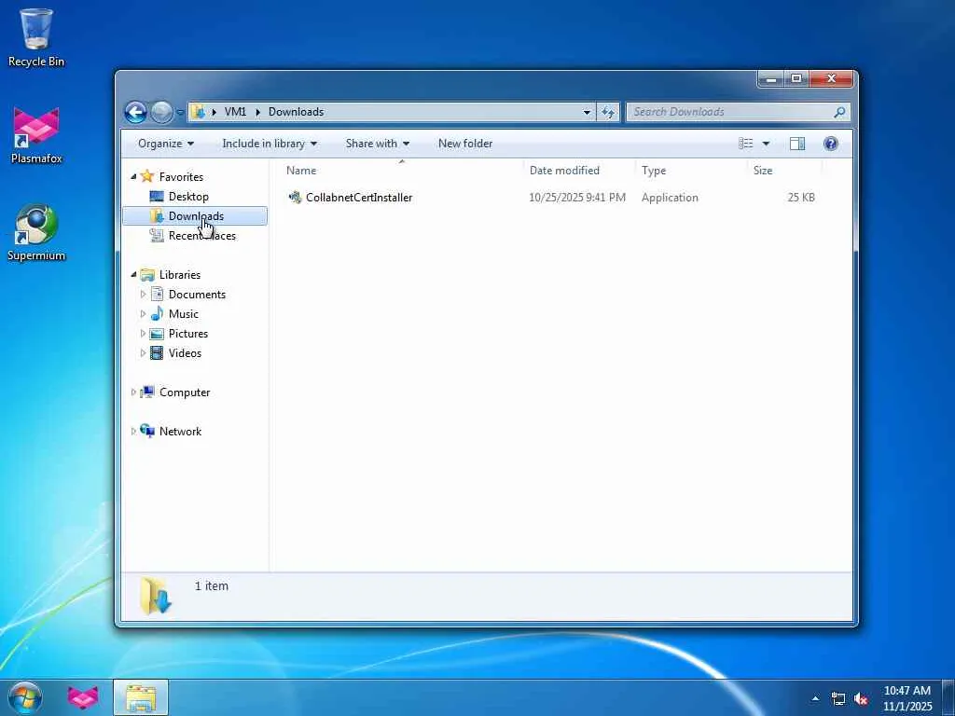This screenshot has width=955, height=716.
Task: Click the Application type cell
Action: tap(670, 198)
